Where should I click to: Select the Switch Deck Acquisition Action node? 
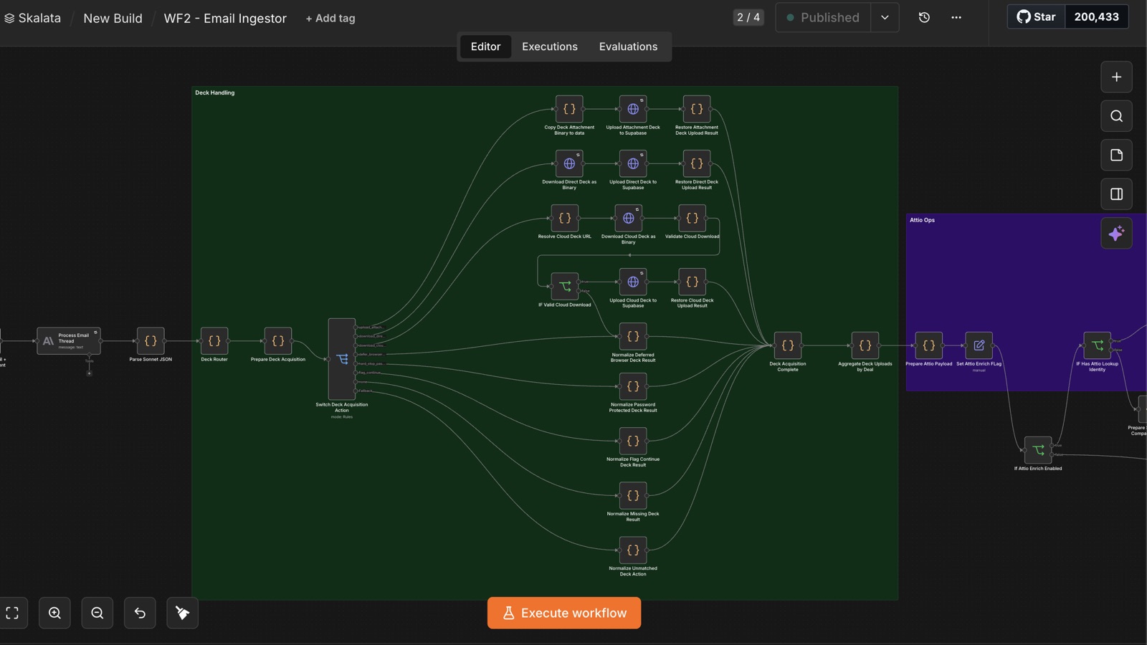tap(342, 359)
